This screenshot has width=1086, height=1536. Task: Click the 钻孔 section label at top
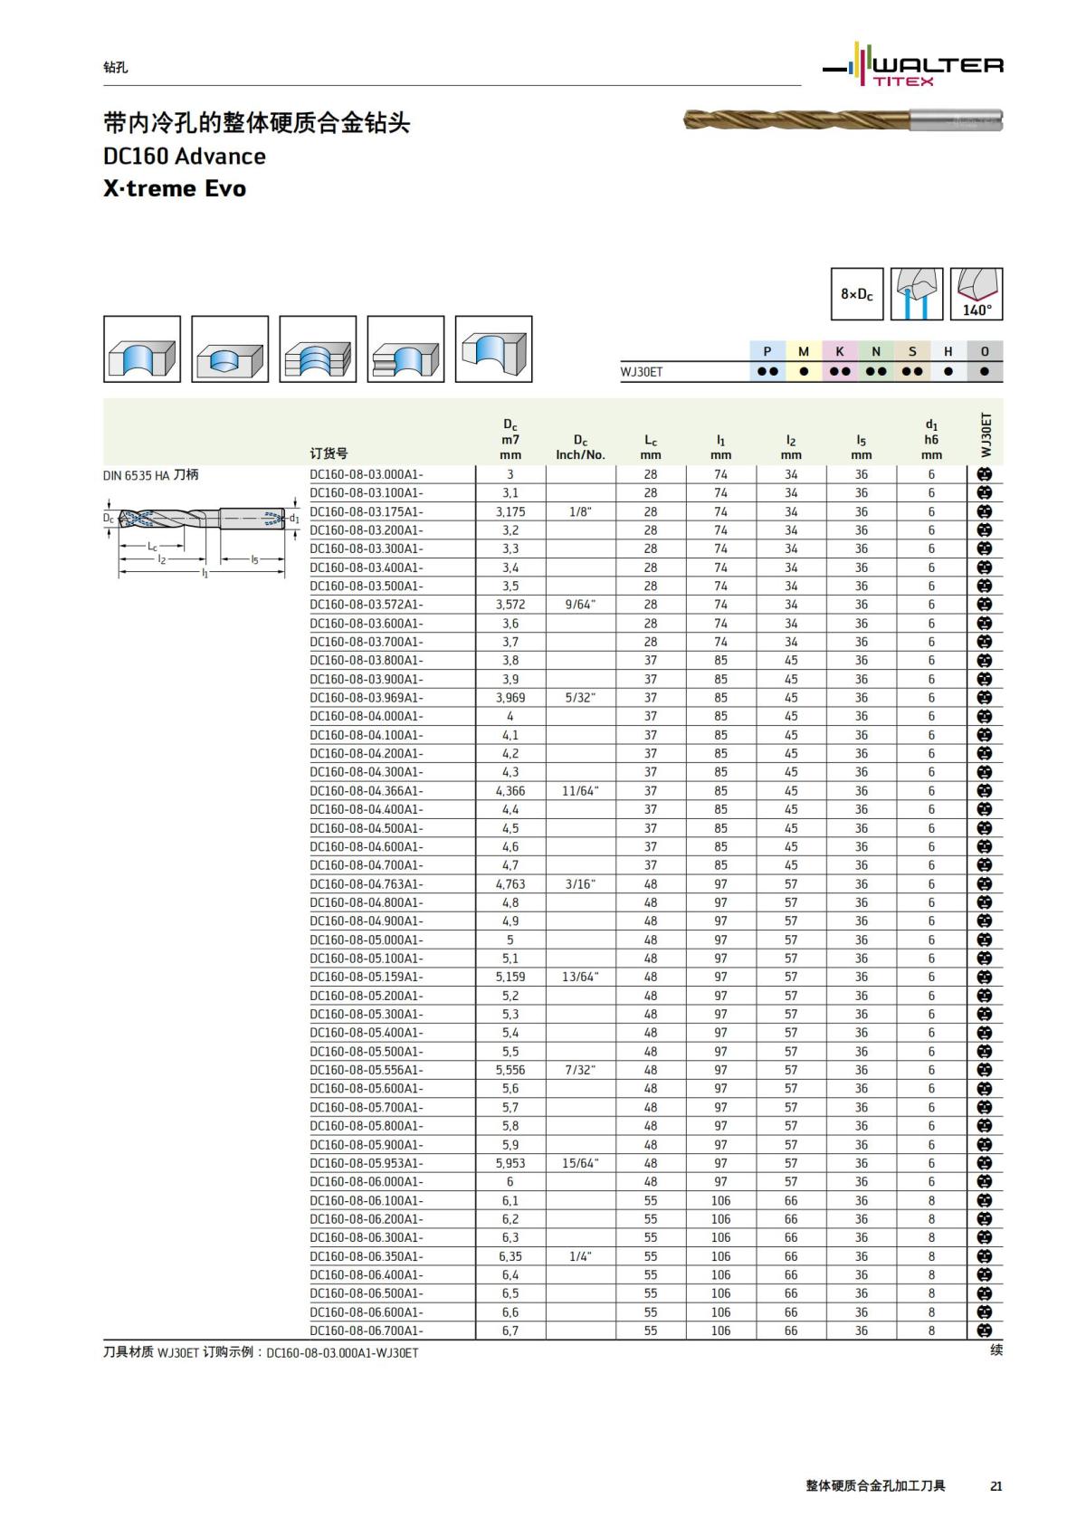115,67
